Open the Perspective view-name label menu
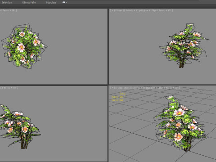Screen dimensions: 216x162 pyautogui.click(x=123, y=88)
